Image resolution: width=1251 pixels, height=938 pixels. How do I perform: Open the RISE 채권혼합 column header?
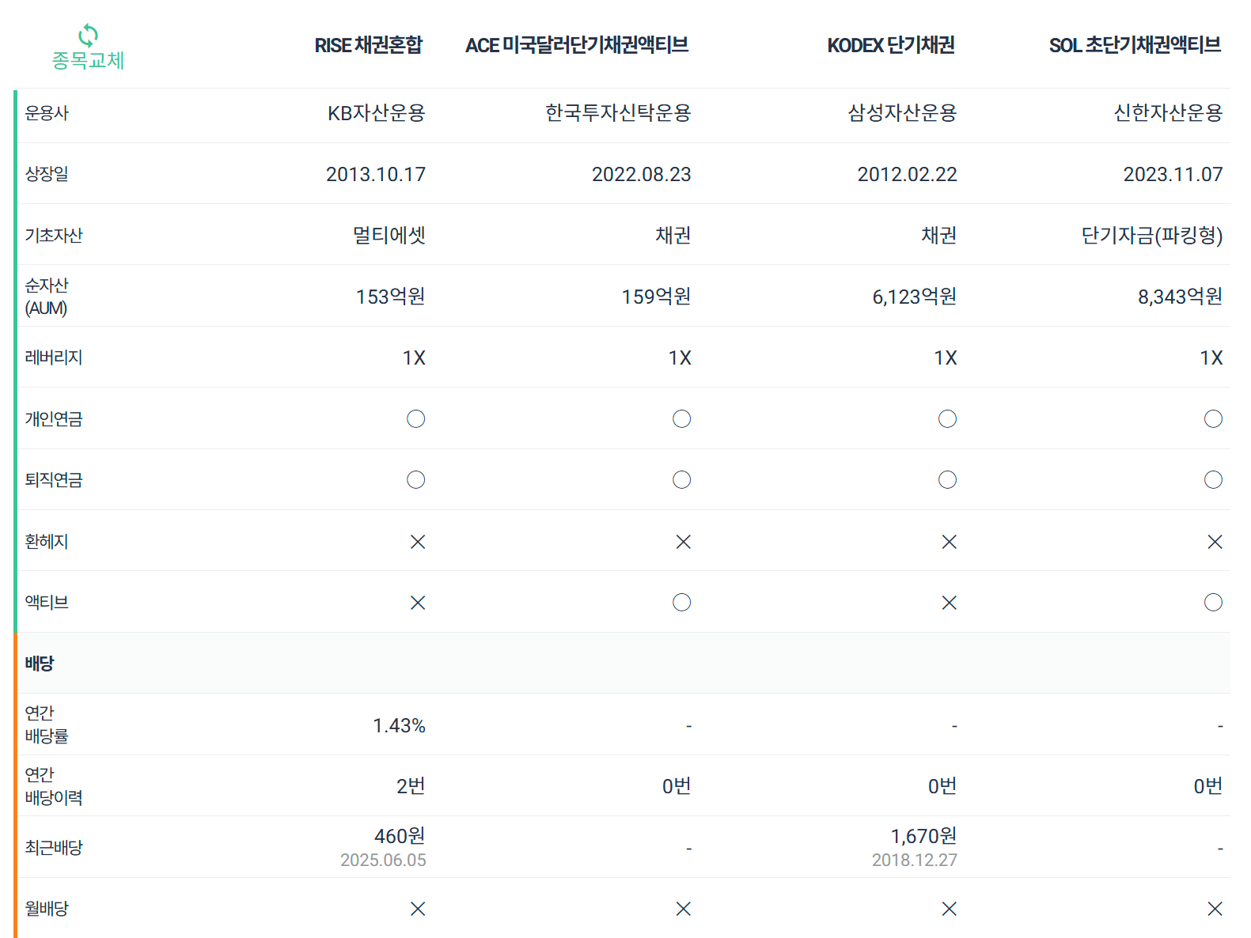coord(369,45)
